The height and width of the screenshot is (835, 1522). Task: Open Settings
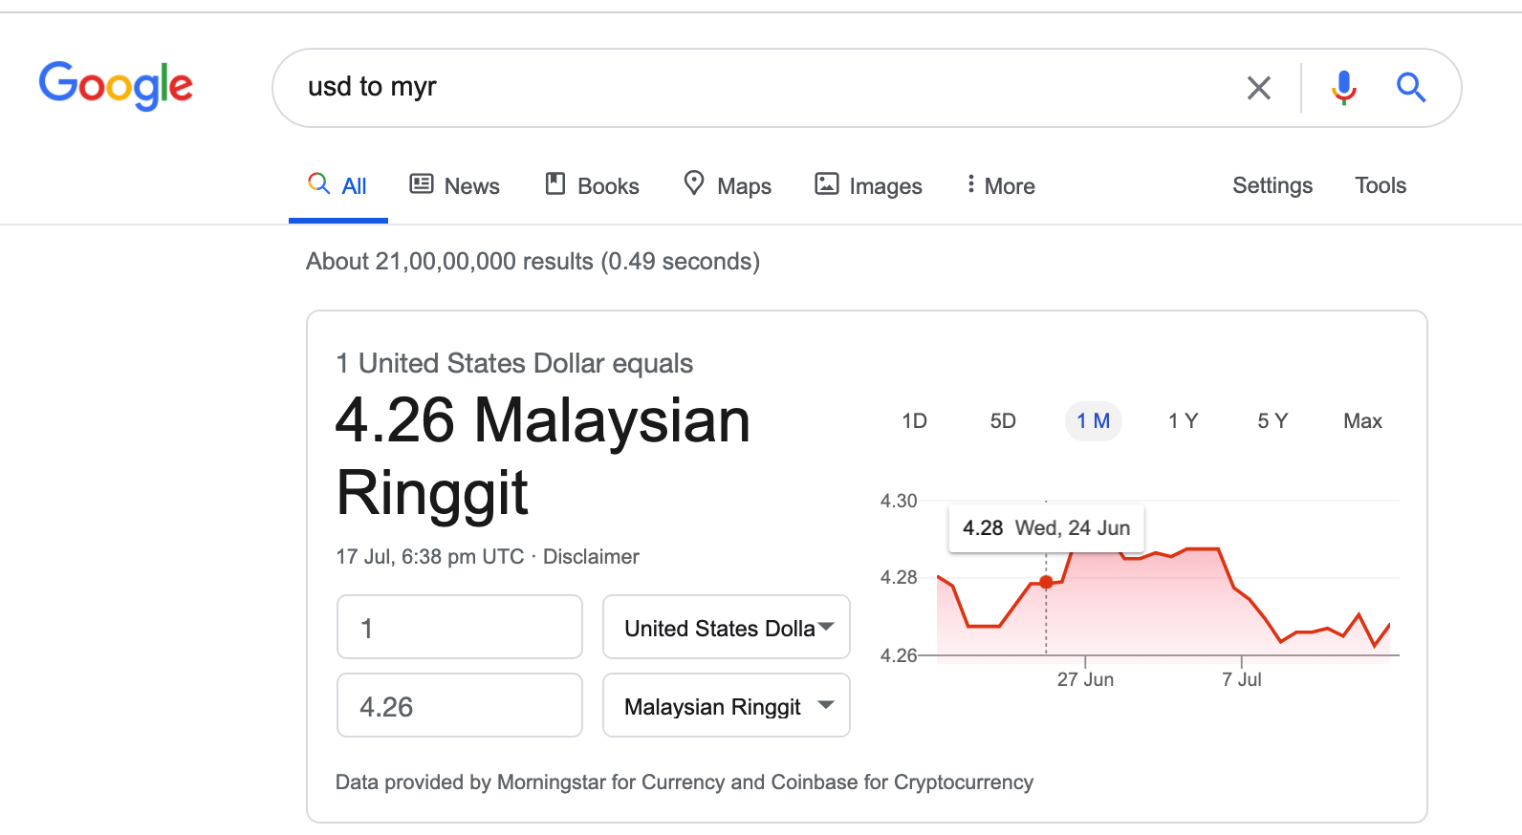[1272, 185]
